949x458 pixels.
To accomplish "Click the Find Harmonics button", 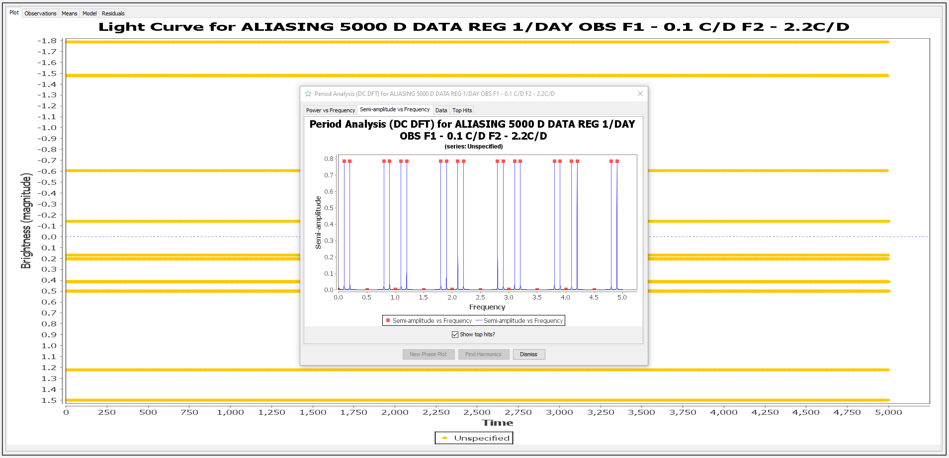I will click(x=483, y=354).
